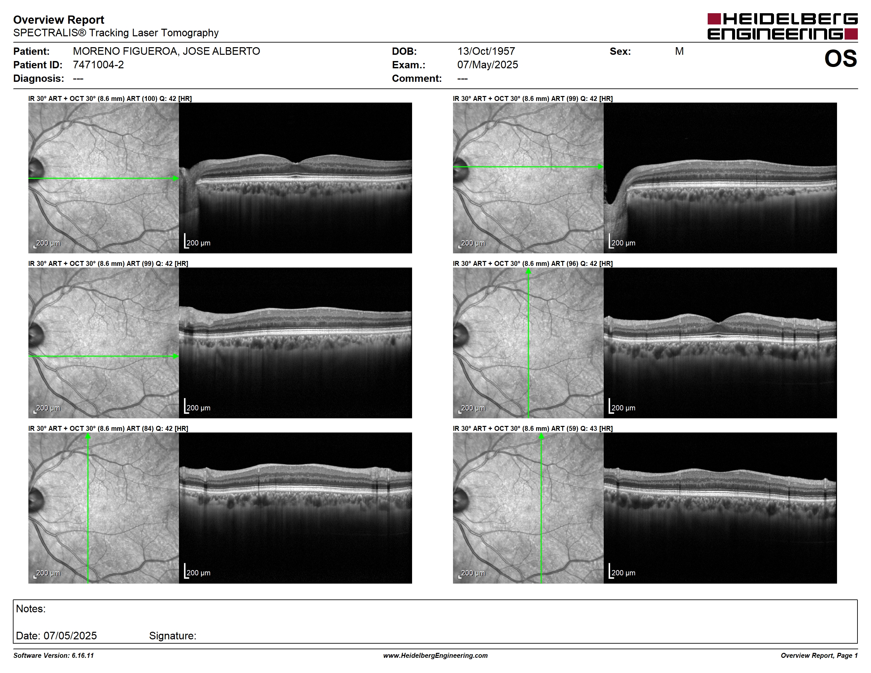Open the OCT B-scan showing optic nerve cup

coord(720,178)
